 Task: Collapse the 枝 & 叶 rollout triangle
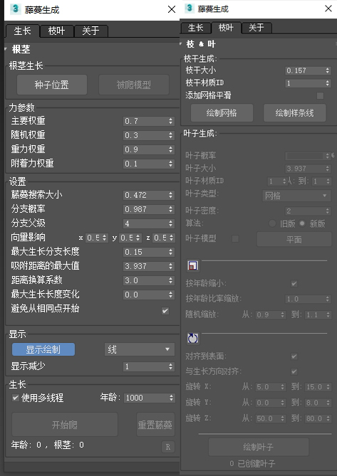[181, 43]
